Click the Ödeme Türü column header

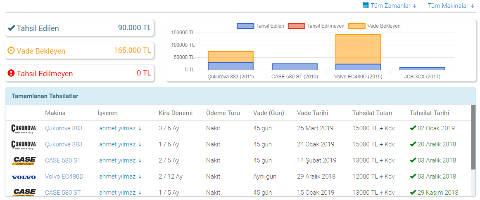click(223, 113)
